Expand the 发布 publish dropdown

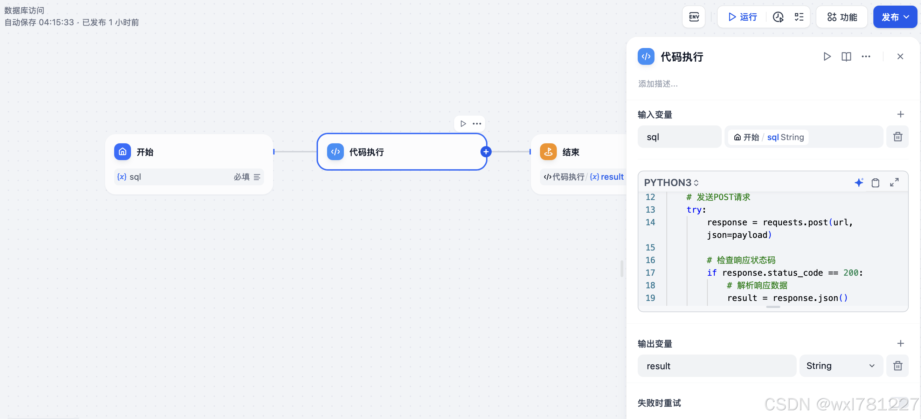[x=895, y=17]
